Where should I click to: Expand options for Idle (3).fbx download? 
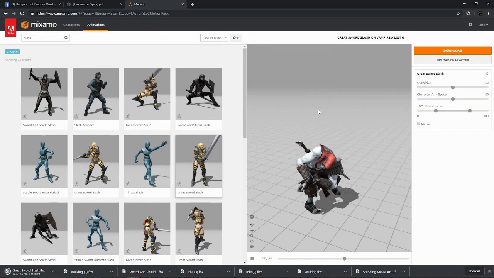228,271
